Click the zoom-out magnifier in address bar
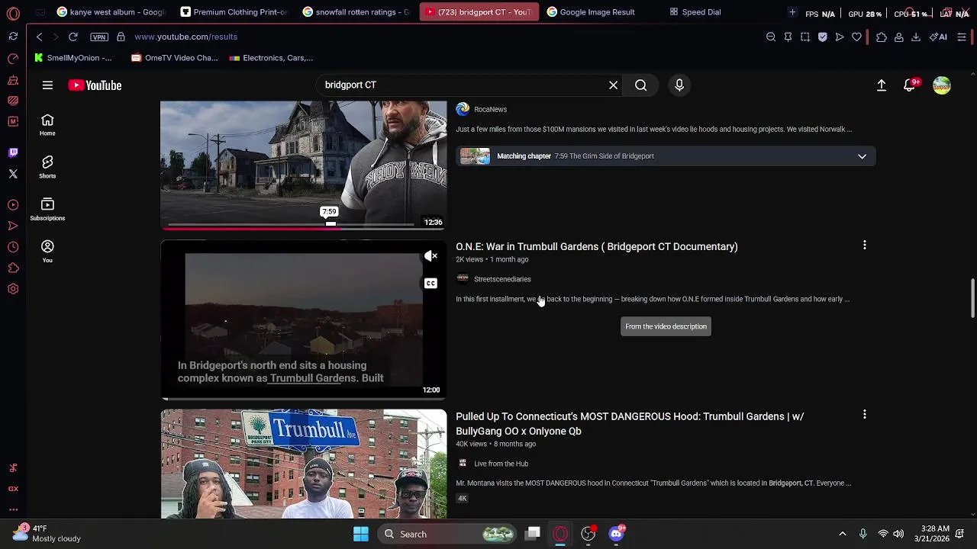This screenshot has height=549, width=977. 771,37
